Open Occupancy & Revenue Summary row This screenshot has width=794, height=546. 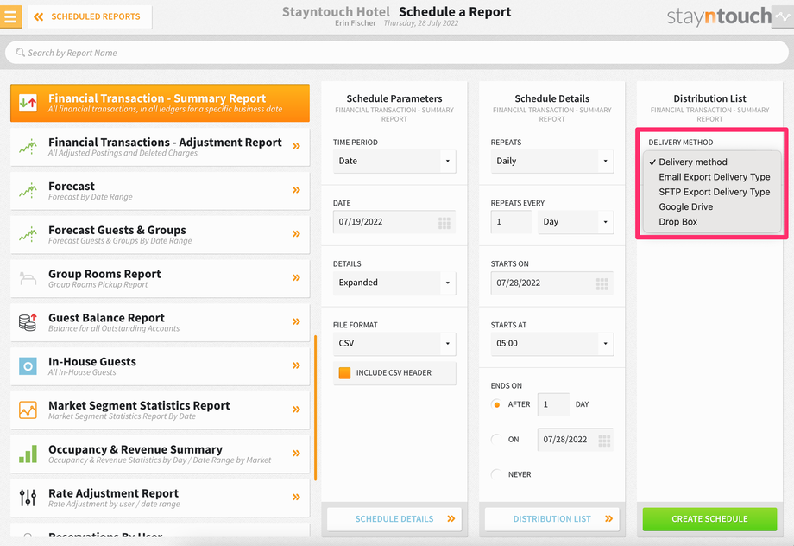160,454
